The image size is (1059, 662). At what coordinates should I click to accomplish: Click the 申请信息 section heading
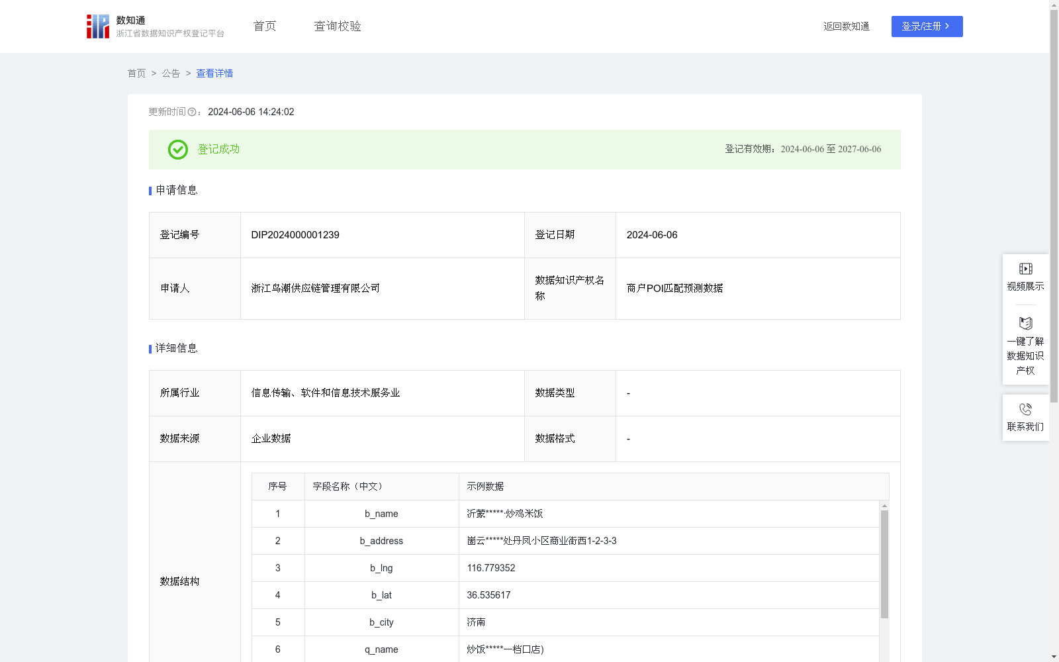coord(177,191)
